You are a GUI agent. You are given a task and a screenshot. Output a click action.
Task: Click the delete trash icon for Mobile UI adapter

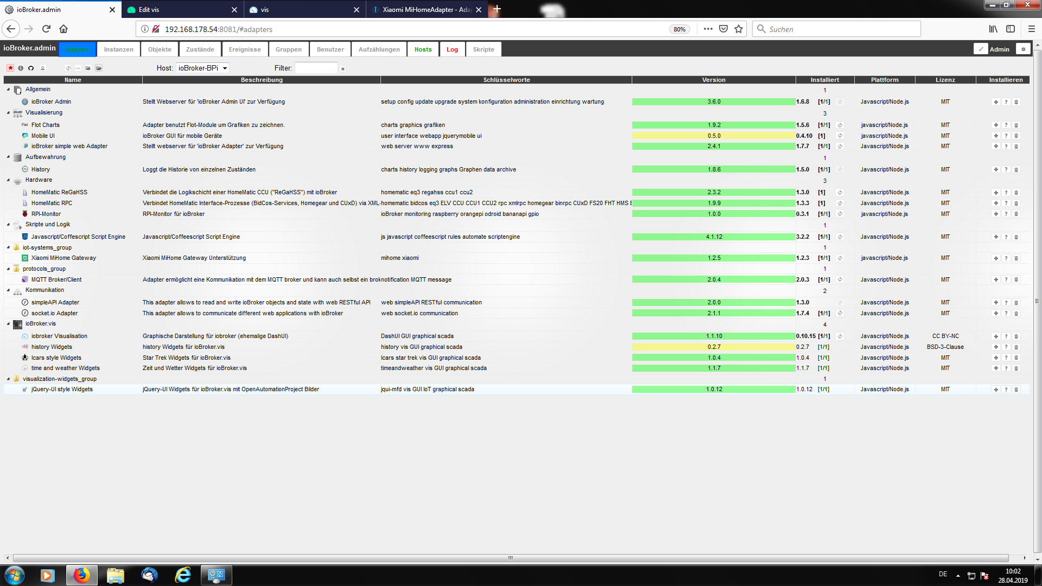click(1016, 136)
